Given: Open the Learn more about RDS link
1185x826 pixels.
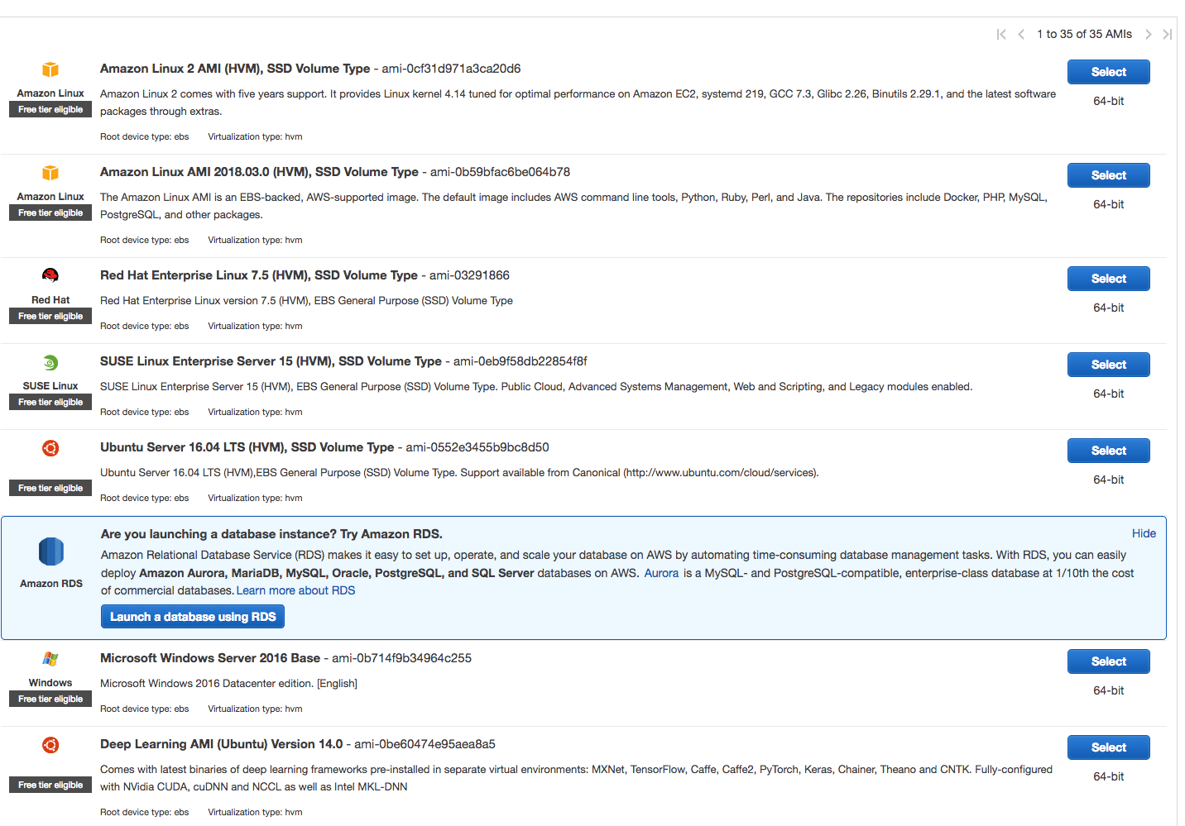Looking at the screenshot, I should pyautogui.click(x=295, y=590).
